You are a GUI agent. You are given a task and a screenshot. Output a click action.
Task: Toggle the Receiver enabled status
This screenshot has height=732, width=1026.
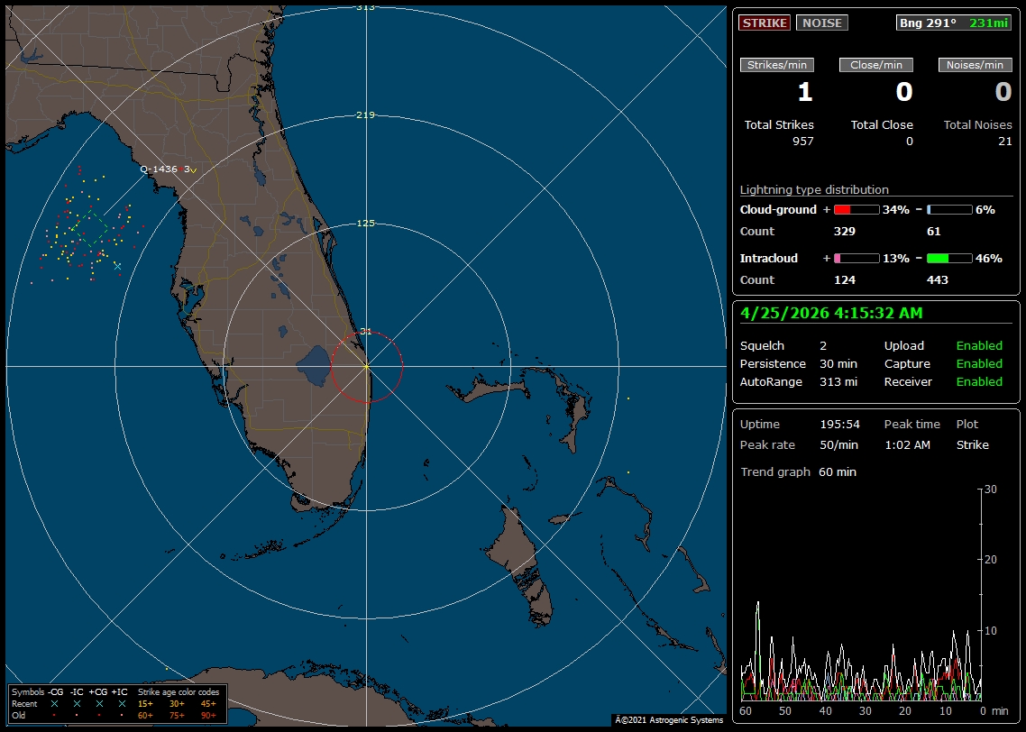click(x=979, y=381)
